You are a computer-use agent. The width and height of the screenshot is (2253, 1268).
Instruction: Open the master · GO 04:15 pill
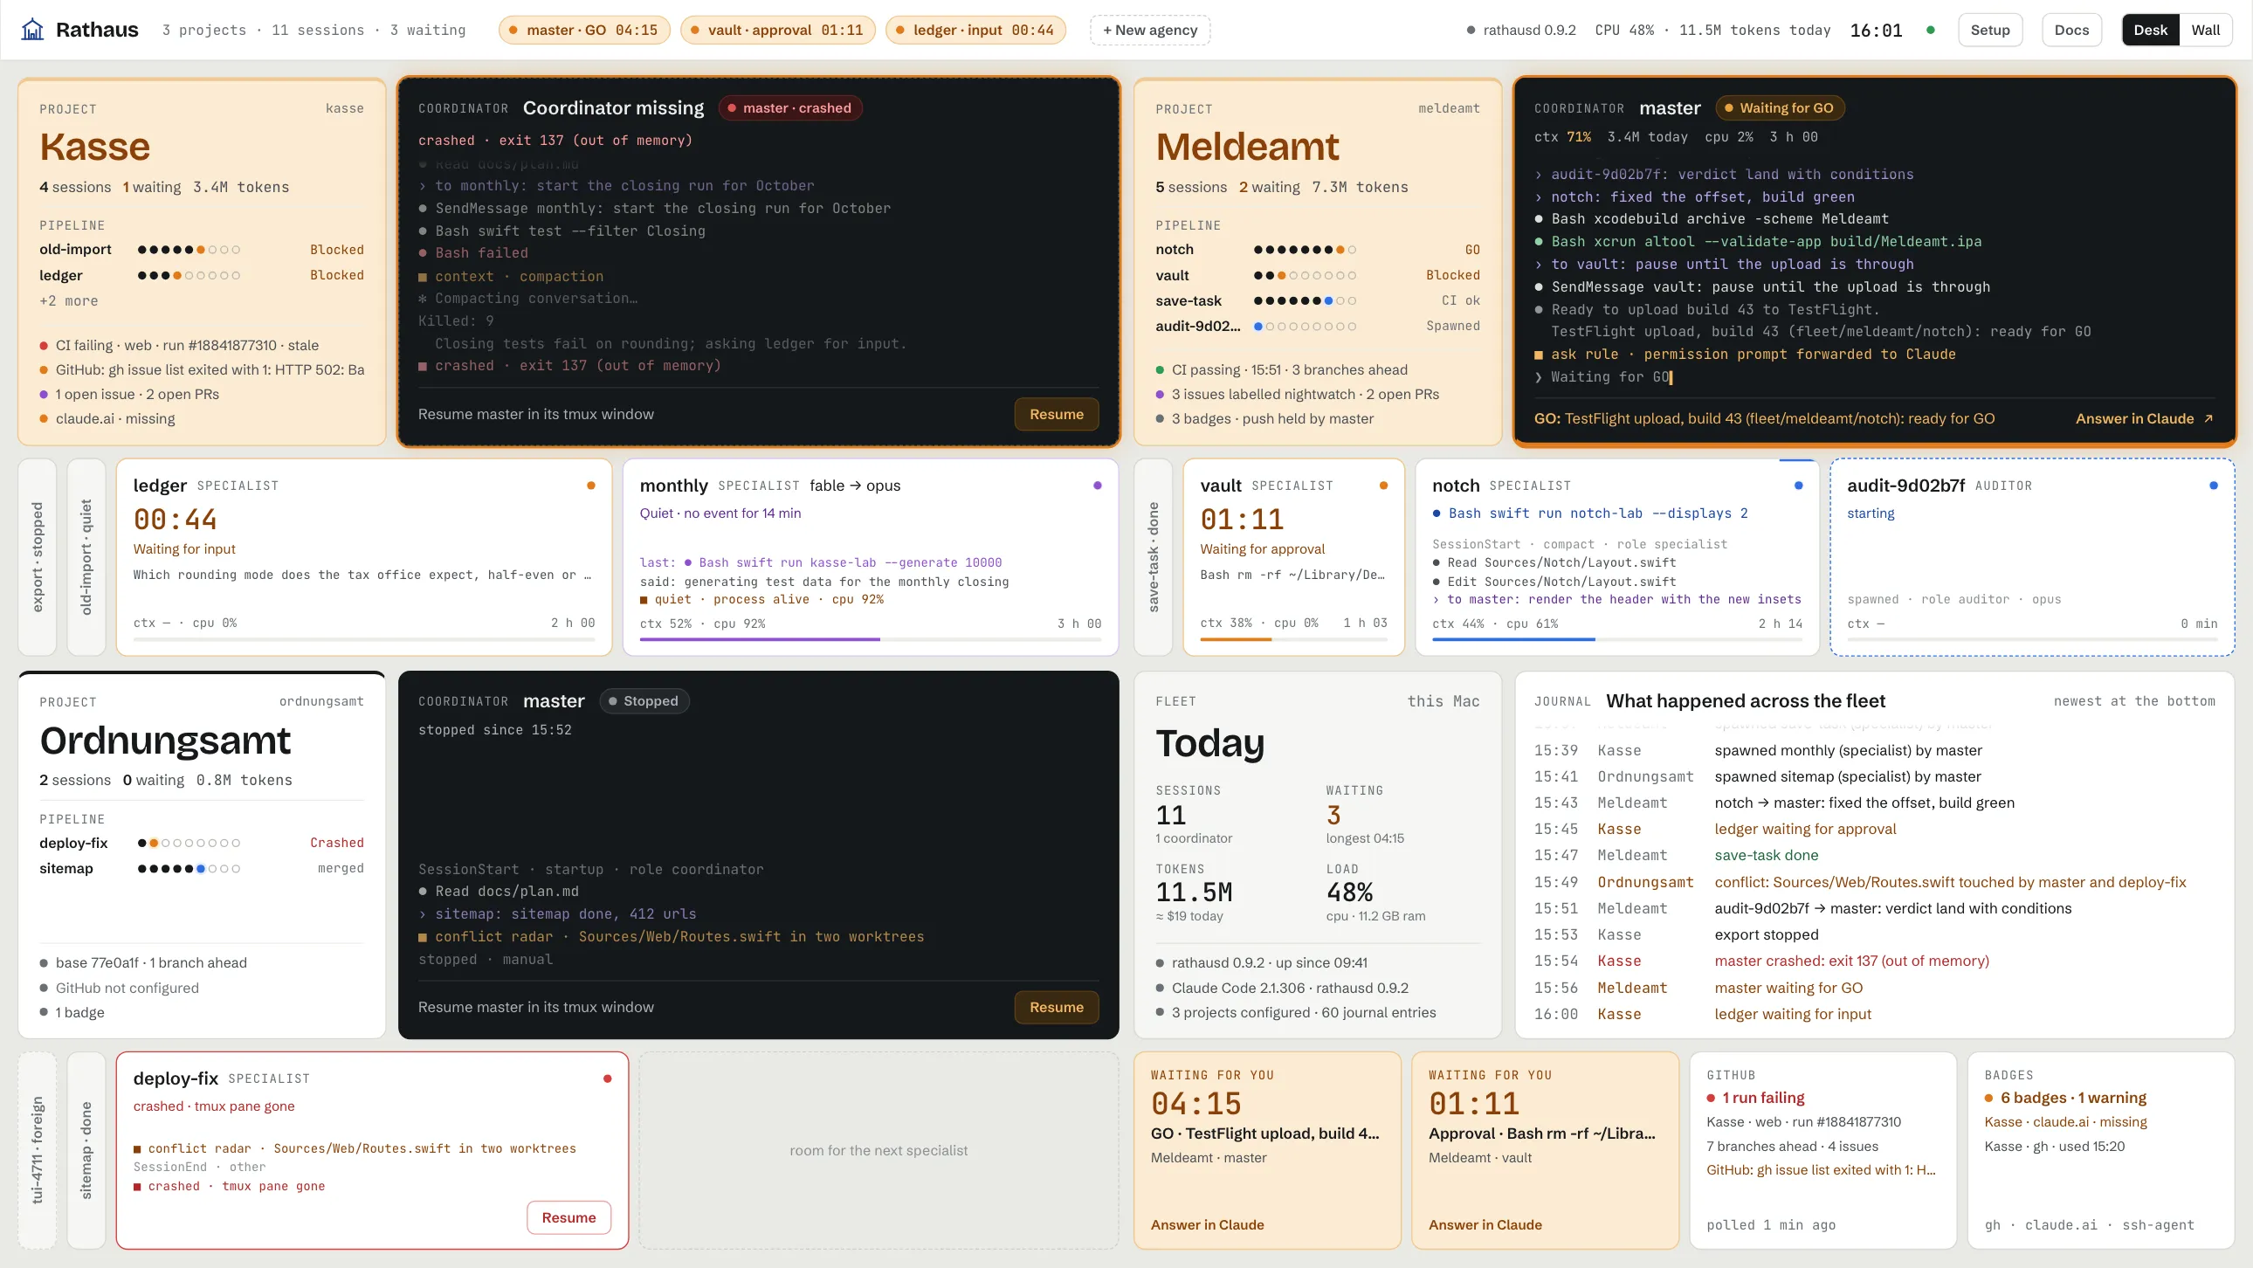[584, 30]
